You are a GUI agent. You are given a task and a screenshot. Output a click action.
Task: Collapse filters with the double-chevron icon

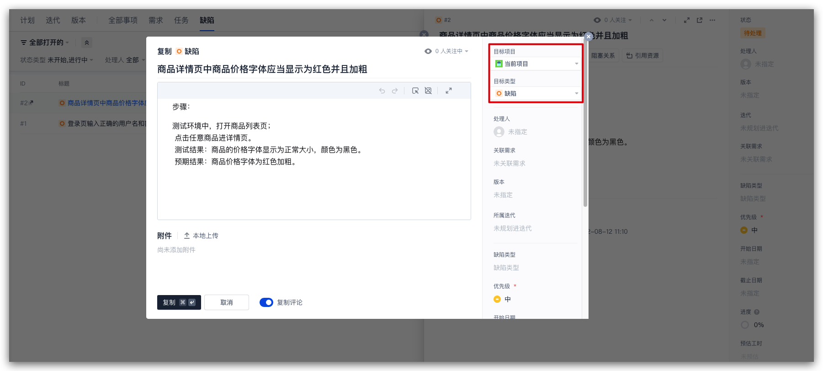coord(87,43)
